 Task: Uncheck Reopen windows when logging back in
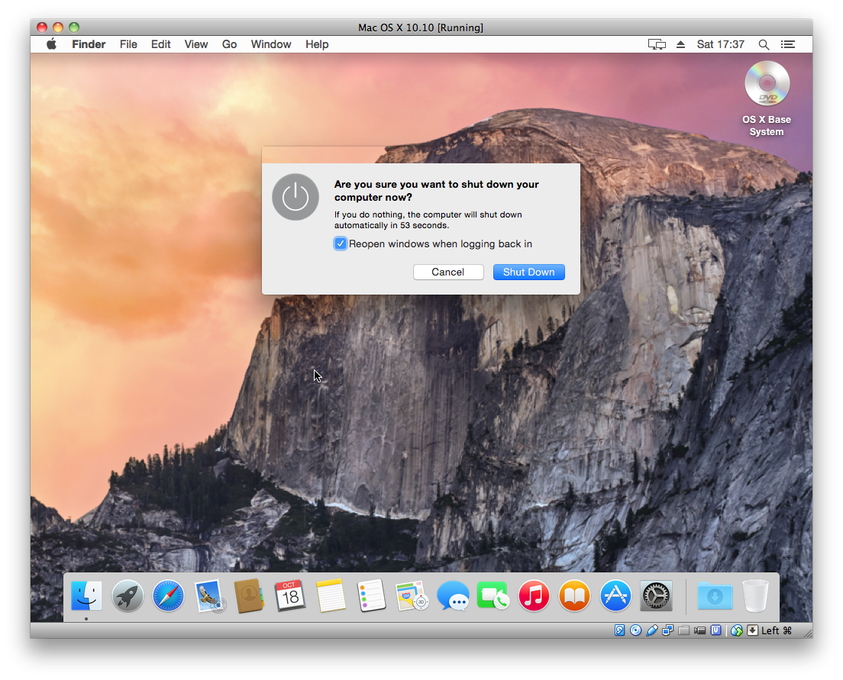(341, 243)
